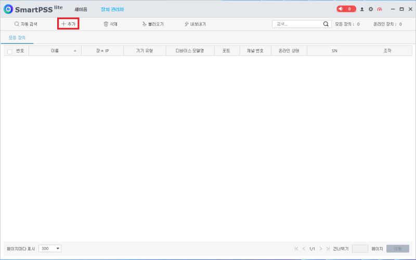Image resolution: width=416 pixels, height=260 pixels.
Task: Click the 이동 go button
Action: (398, 249)
